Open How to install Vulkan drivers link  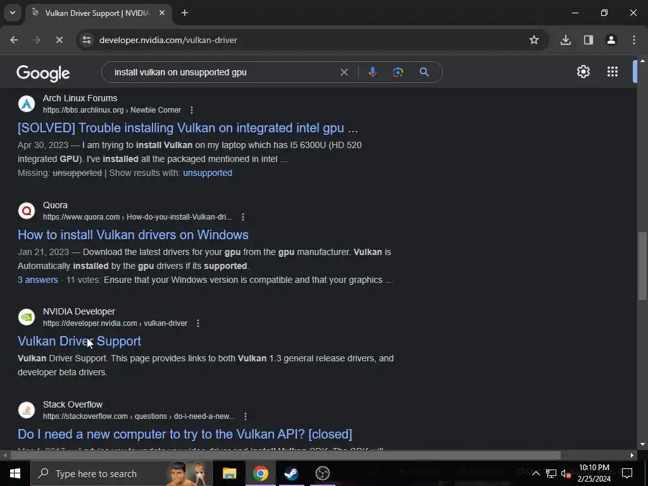click(x=133, y=235)
